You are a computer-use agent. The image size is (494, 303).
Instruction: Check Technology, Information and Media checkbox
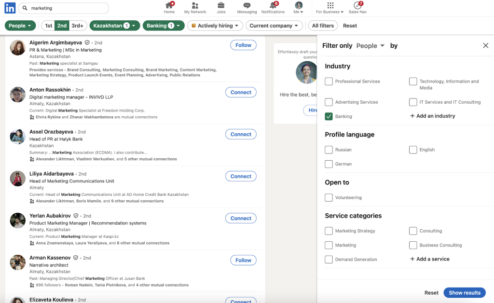click(x=413, y=81)
